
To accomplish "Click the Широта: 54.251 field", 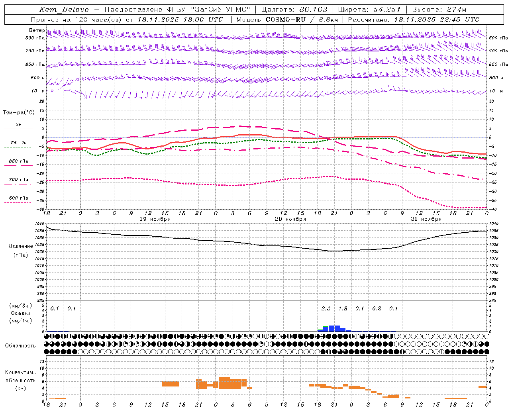I will click(369, 10).
